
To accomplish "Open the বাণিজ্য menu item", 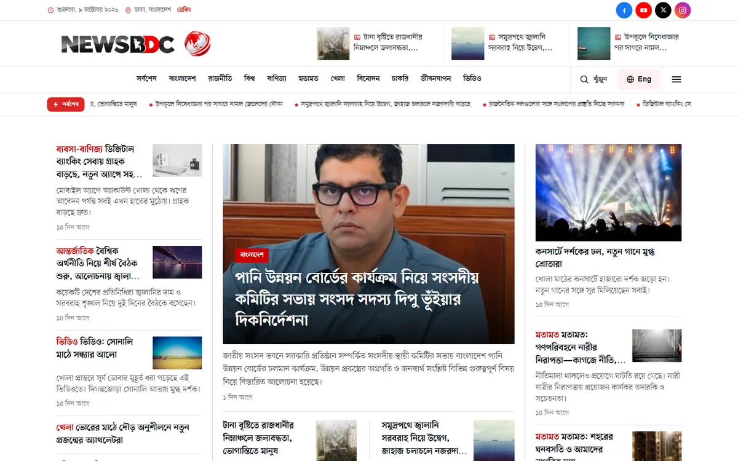I will pyautogui.click(x=277, y=79).
